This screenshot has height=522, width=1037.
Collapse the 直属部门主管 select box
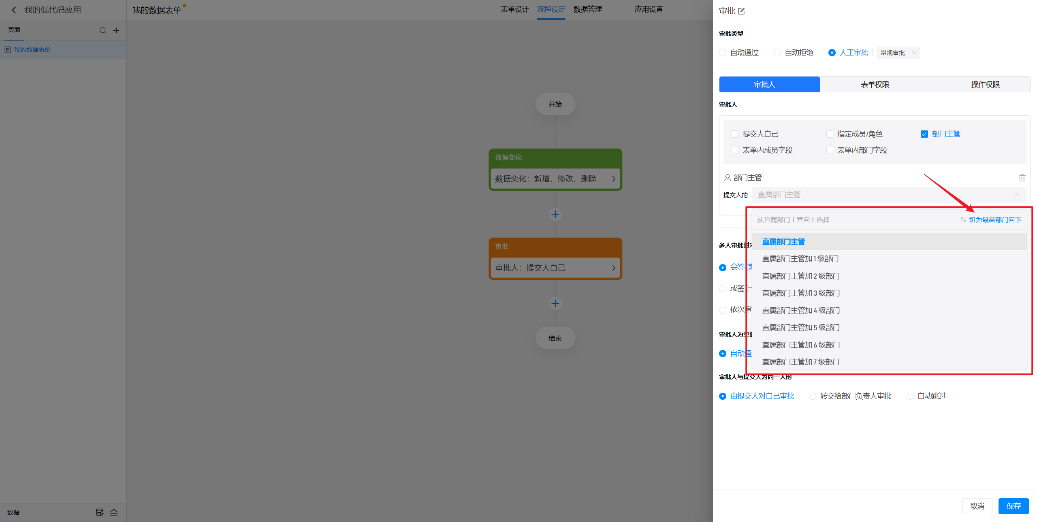tap(1017, 195)
